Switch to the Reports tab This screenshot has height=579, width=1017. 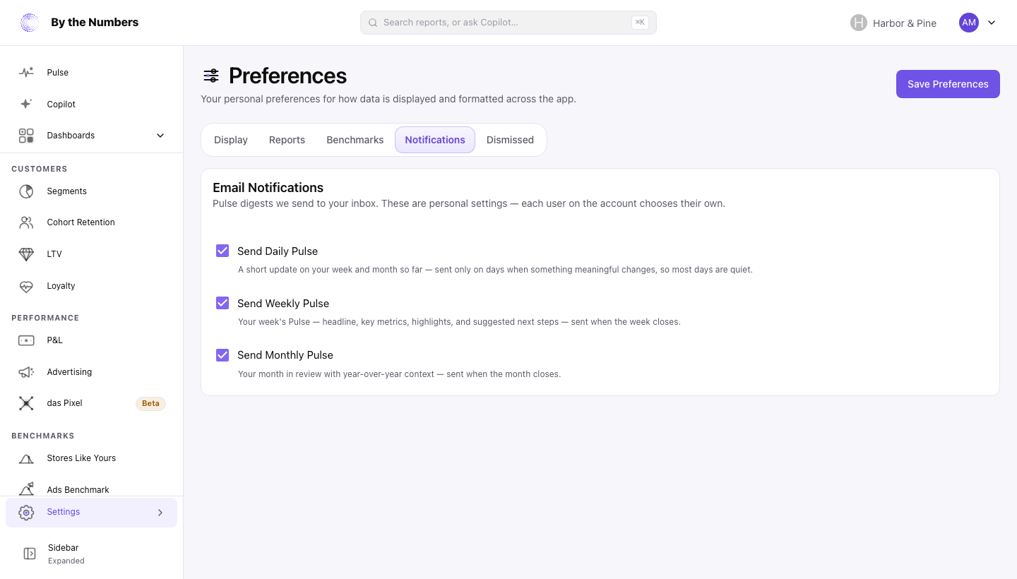click(287, 140)
